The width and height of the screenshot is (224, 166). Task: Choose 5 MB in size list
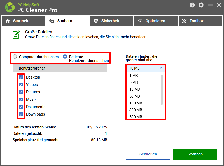point(144,82)
